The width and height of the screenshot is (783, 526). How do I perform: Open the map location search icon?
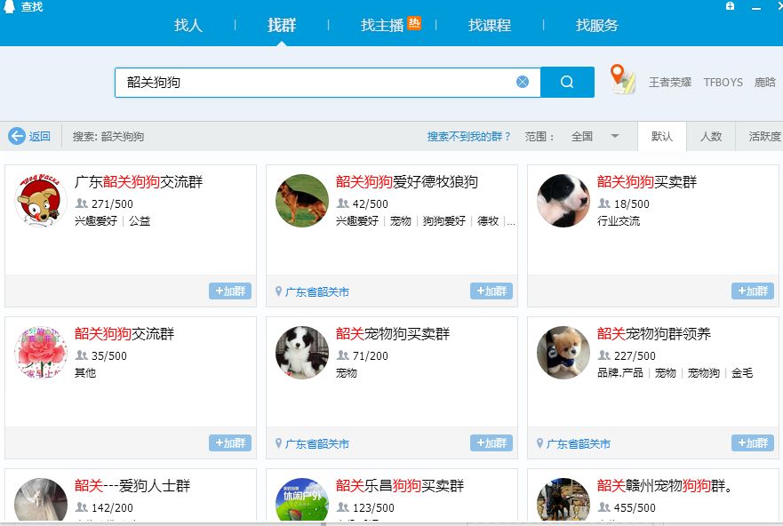(619, 80)
